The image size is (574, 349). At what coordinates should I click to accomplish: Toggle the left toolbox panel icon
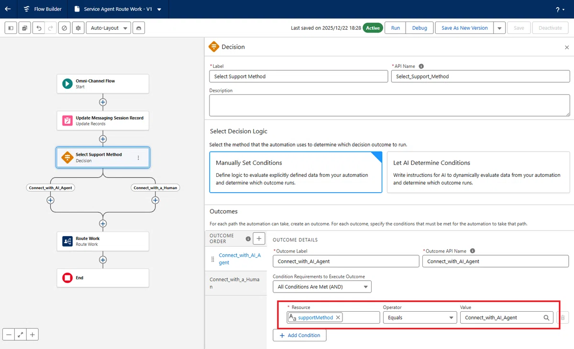(11, 28)
